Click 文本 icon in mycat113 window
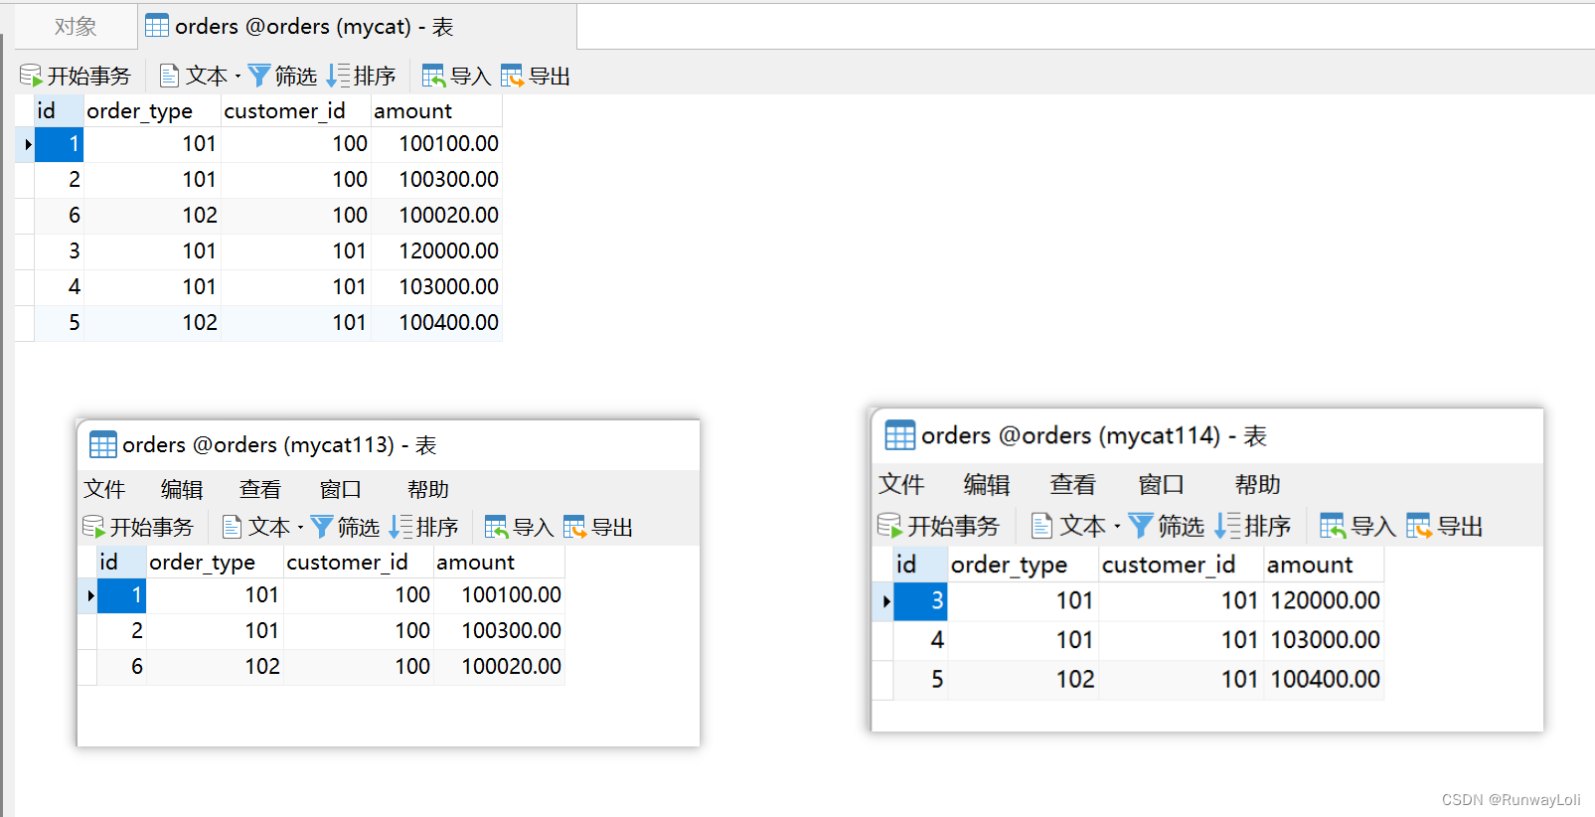This screenshot has height=817, width=1595. (x=232, y=527)
